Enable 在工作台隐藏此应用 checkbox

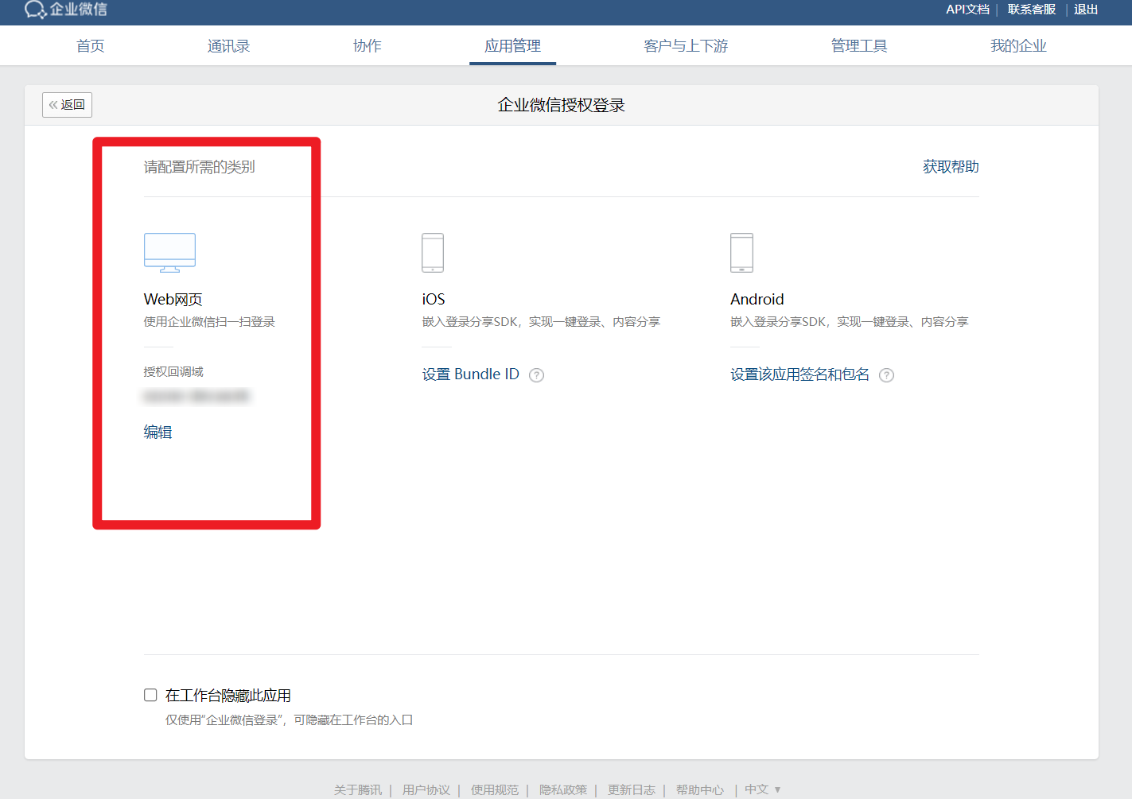[x=150, y=694]
